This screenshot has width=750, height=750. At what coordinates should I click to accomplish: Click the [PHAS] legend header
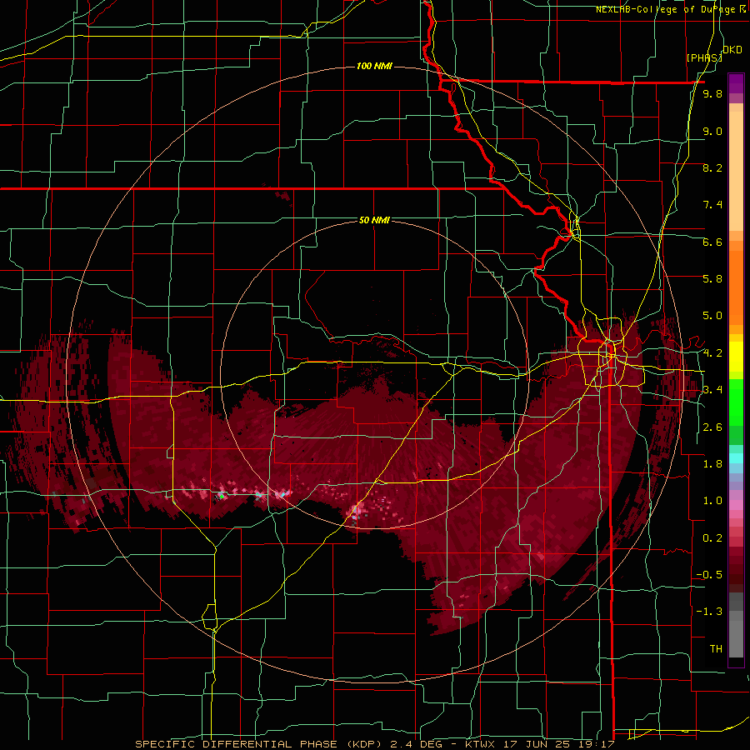point(704,57)
